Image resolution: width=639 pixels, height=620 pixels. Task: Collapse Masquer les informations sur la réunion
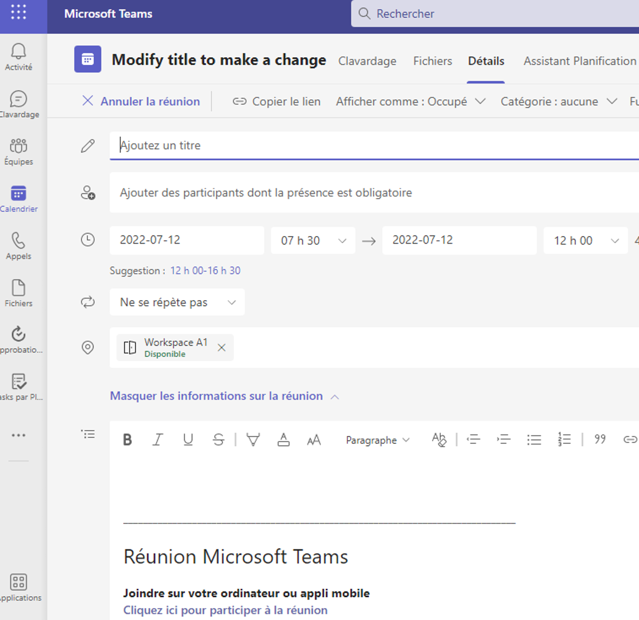coord(224,396)
